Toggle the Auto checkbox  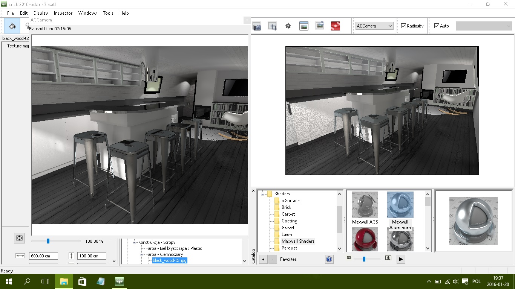[x=437, y=26]
